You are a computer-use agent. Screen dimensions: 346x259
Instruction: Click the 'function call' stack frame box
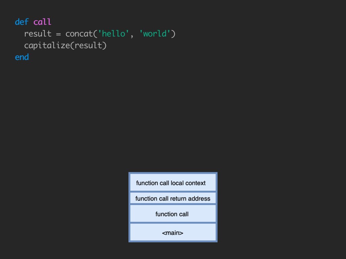coord(173,213)
